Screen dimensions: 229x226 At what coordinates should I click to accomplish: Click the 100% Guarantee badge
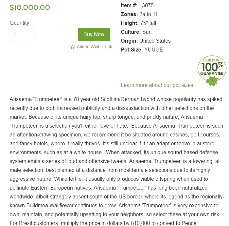[211, 70]
